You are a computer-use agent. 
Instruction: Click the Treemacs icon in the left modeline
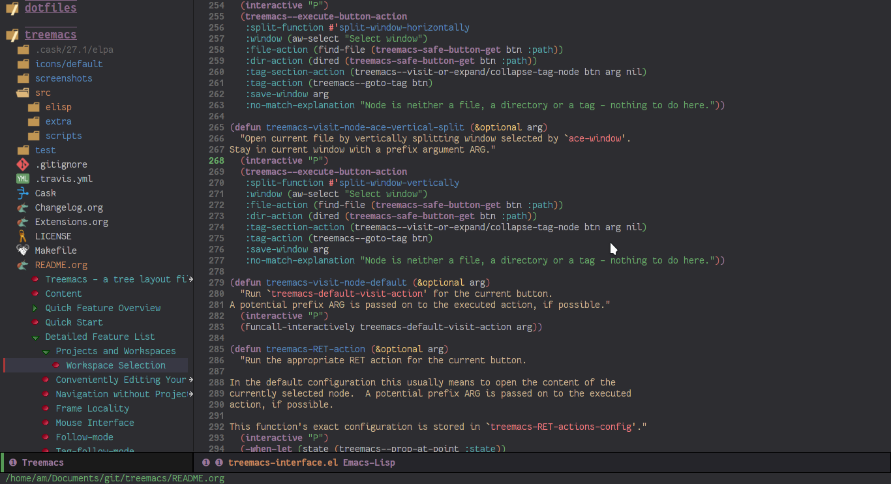pos(14,462)
